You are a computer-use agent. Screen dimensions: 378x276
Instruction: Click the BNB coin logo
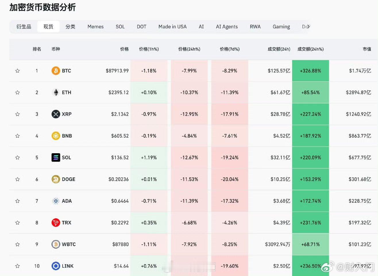pyautogui.click(x=56, y=136)
